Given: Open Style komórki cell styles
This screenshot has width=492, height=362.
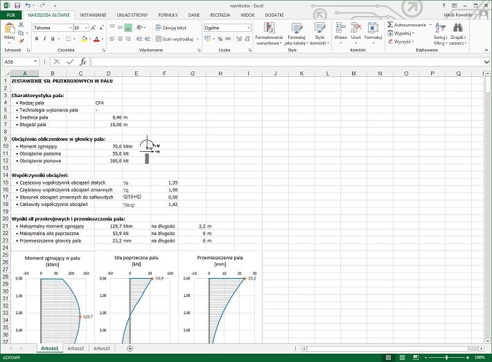Looking at the screenshot, I should (x=319, y=33).
